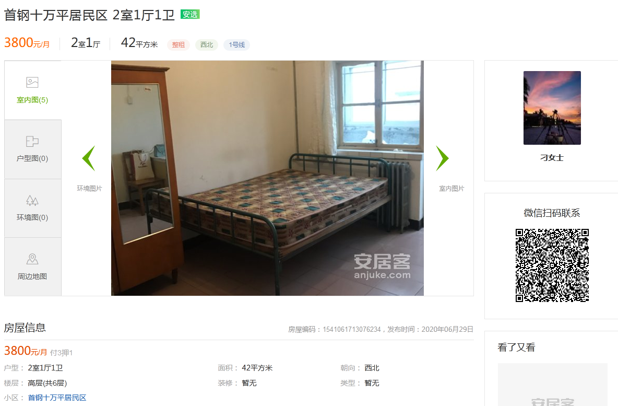Click the WeChat QR code
The width and height of the screenshot is (618, 406).
pos(552,265)
